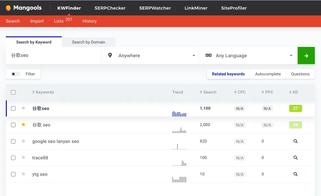Switch to Search by Domain tab

pos(89,42)
